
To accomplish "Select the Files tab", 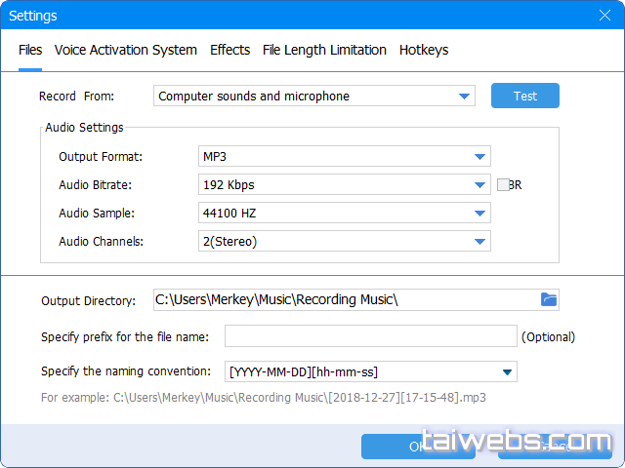I will [30, 50].
